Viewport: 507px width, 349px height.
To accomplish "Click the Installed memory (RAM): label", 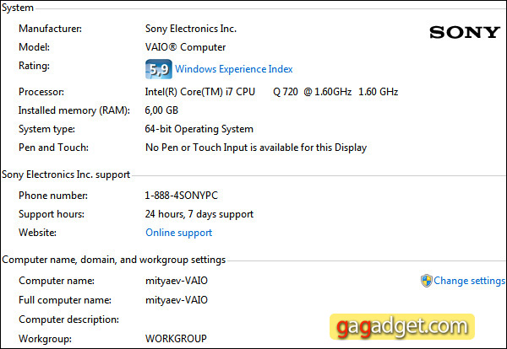I will pyautogui.click(x=74, y=110).
